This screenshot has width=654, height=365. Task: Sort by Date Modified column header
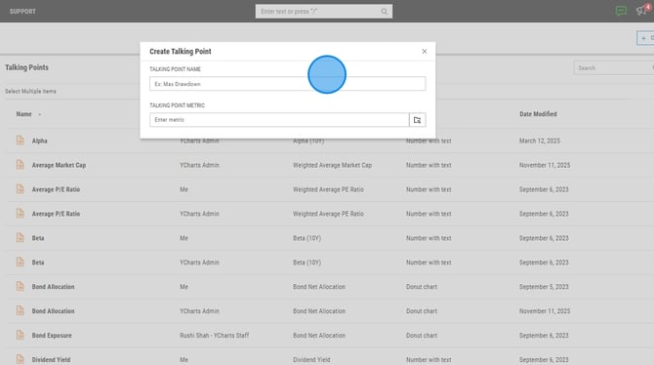click(538, 114)
